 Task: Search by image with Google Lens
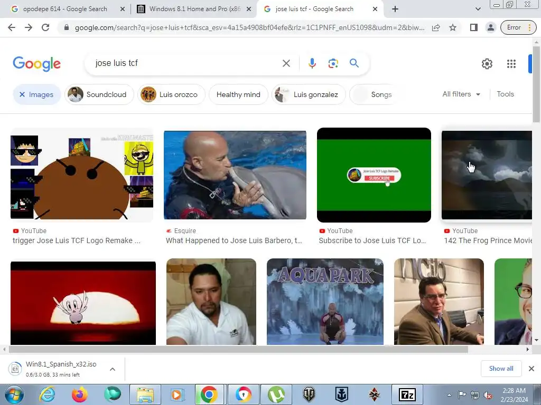(333, 63)
